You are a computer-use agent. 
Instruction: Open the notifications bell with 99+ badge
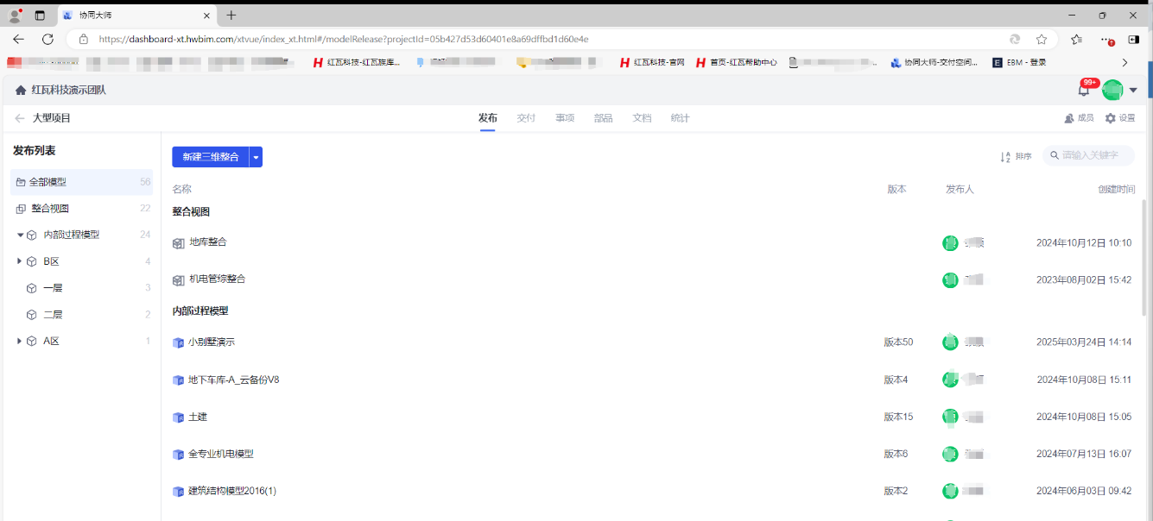coord(1083,91)
